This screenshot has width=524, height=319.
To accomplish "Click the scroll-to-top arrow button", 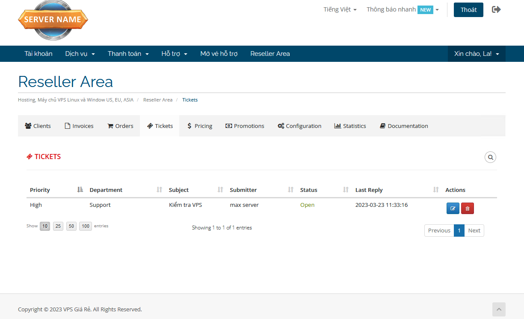I will (x=499, y=309).
